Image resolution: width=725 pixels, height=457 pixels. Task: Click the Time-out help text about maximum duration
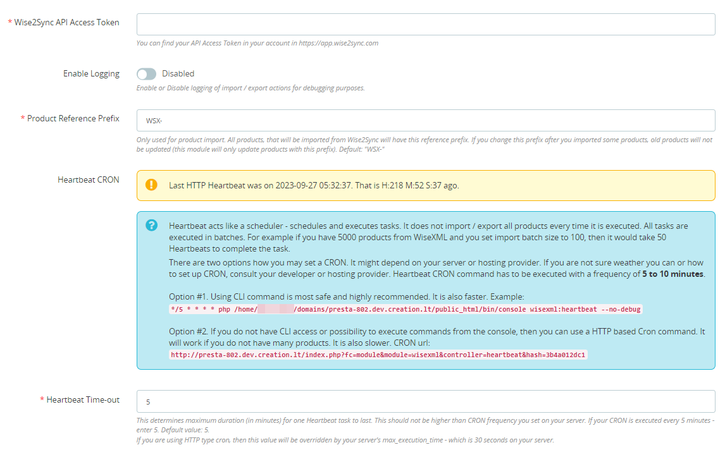(425, 425)
